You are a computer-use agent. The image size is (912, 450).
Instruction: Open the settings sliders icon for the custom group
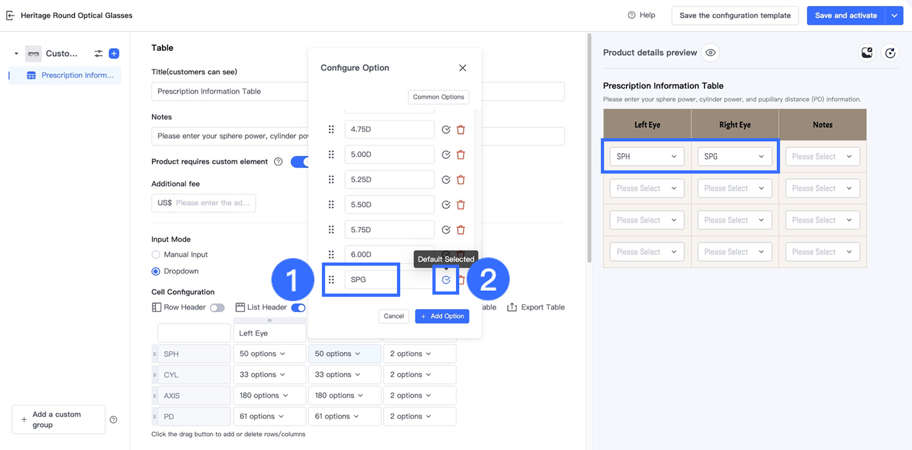pyautogui.click(x=98, y=54)
